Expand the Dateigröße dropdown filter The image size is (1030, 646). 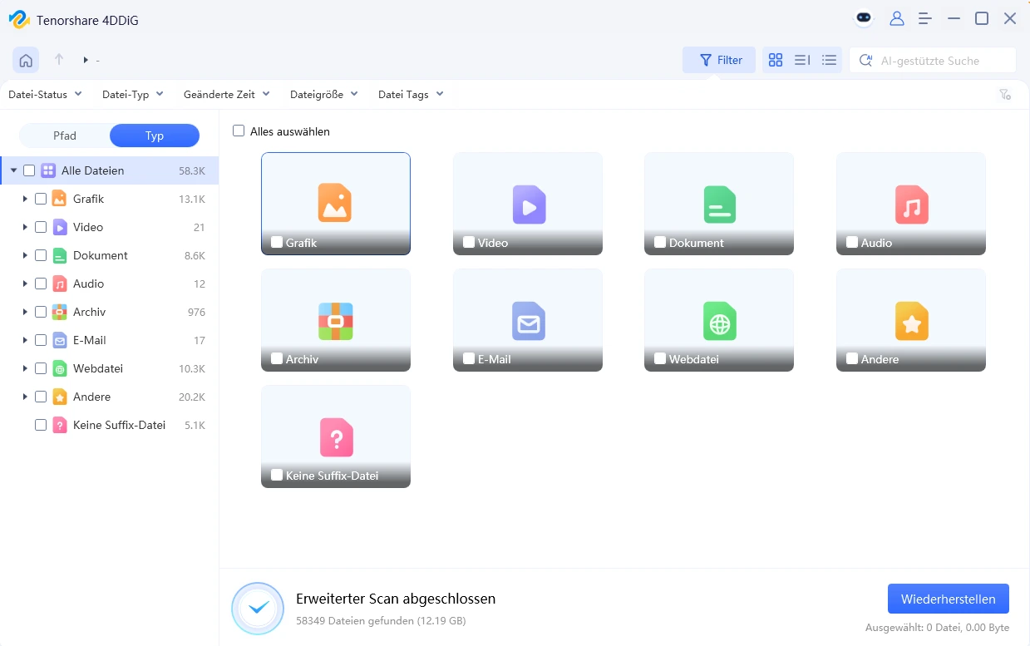click(323, 95)
